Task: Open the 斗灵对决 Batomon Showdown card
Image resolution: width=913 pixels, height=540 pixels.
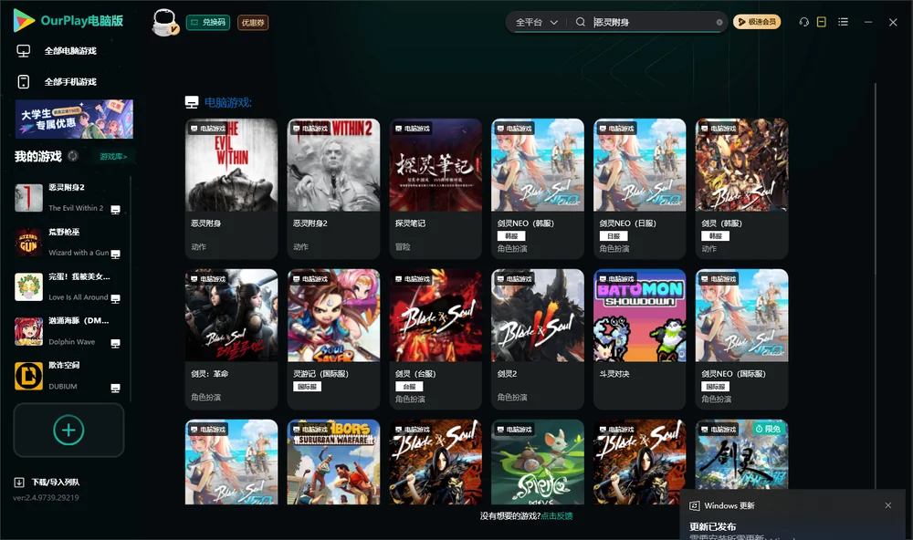Action: tap(639, 338)
